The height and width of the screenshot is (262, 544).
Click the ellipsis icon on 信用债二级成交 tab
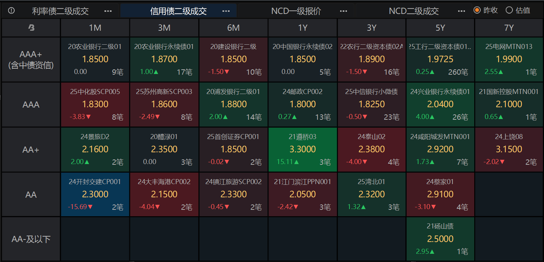pyautogui.click(x=226, y=11)
